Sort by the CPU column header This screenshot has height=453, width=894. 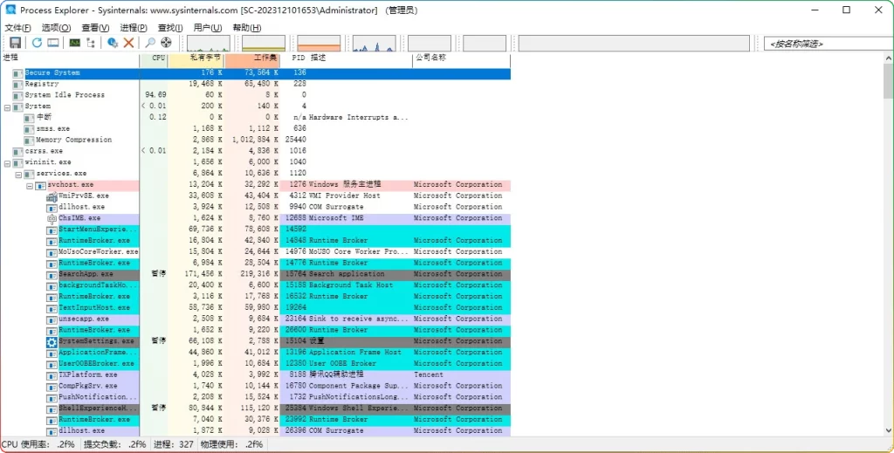[x=154, y=58]
